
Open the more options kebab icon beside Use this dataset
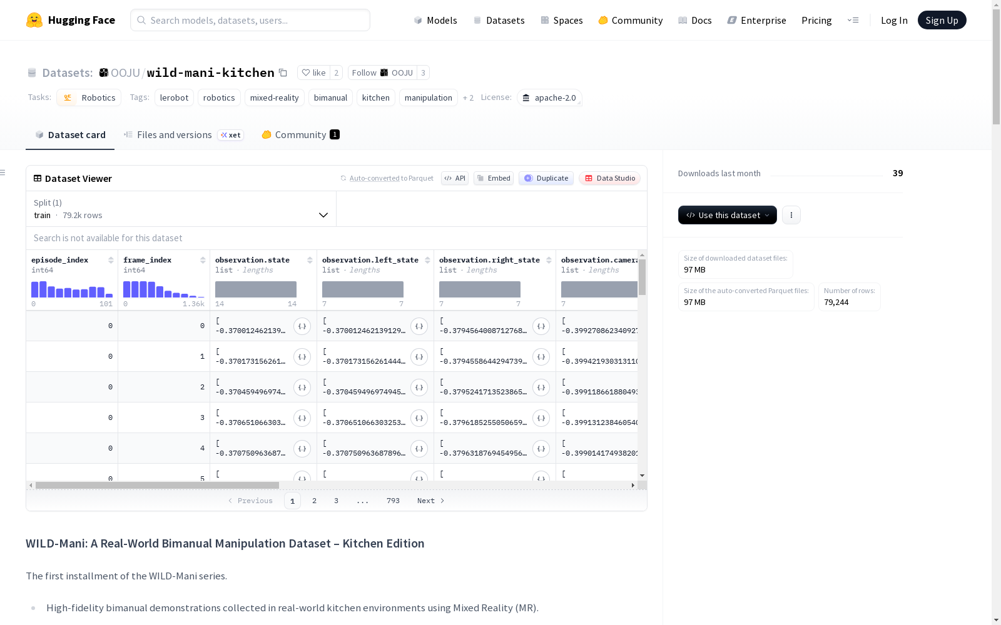point(791,215)
